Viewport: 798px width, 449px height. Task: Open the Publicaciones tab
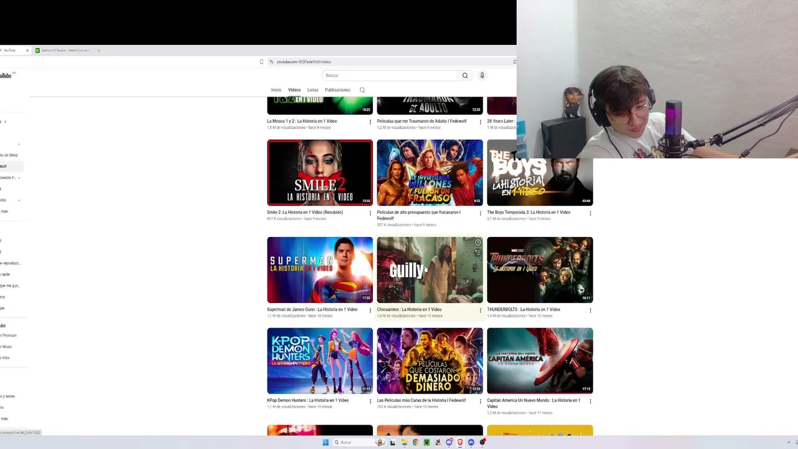(x=337, y=90)
